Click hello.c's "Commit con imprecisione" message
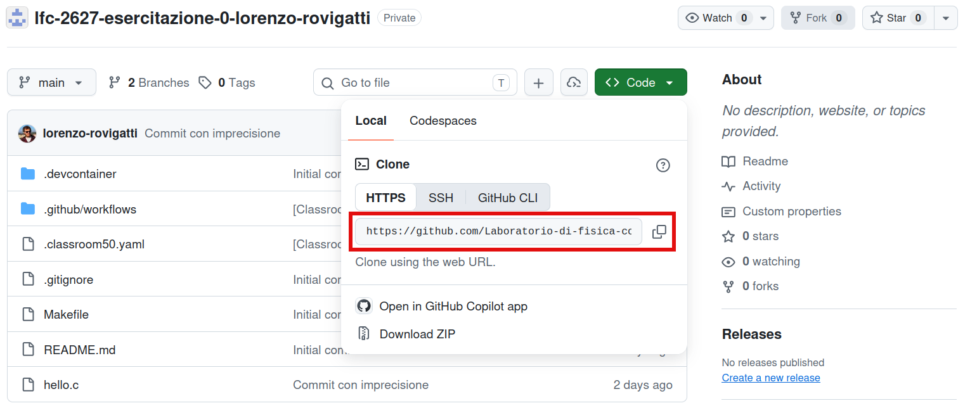 click(x=361, y=385)
